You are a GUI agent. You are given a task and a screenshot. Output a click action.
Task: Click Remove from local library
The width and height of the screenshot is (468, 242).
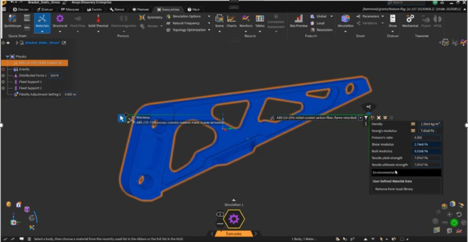click(x=394, y=189)
